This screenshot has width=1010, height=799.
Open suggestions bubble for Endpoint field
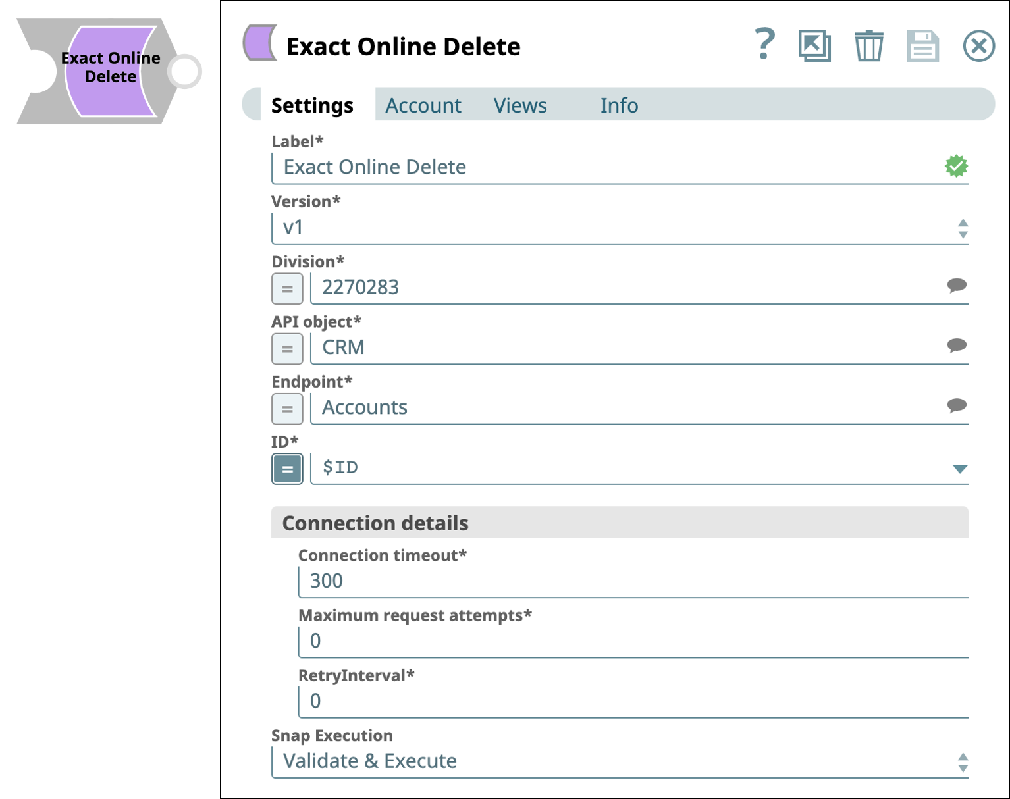957,405
